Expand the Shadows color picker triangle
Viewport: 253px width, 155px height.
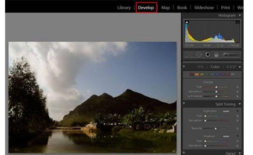click(237, 136)
